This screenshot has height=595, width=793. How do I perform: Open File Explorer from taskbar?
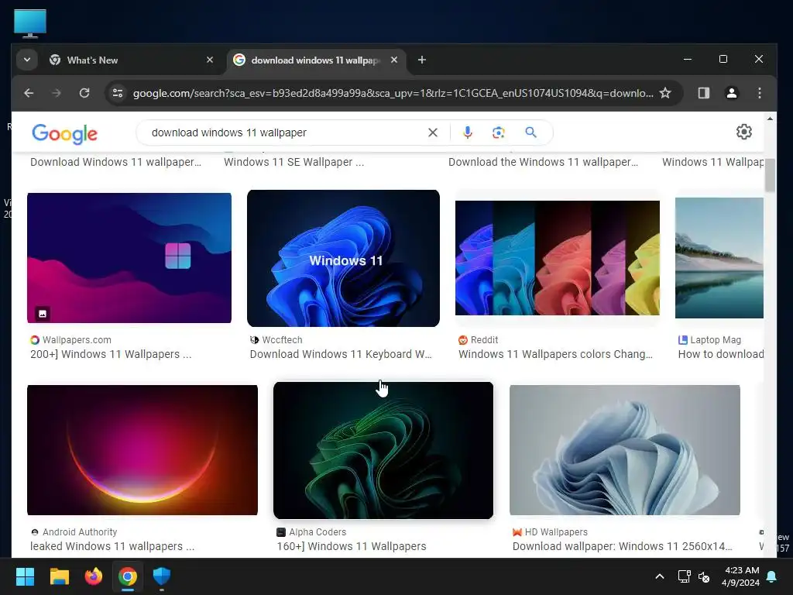(x=59, y=576)
